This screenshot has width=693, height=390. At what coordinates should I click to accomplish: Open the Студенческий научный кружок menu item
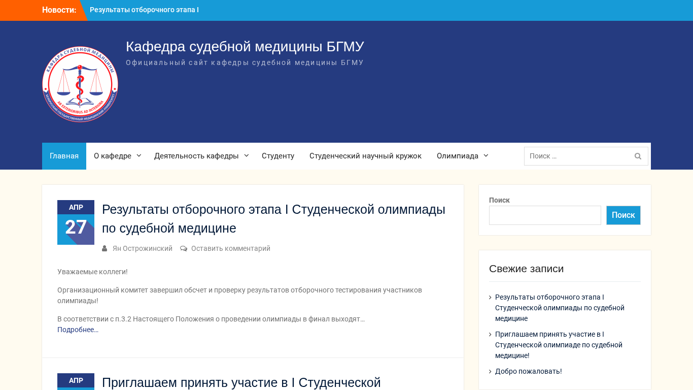[365, 156]
